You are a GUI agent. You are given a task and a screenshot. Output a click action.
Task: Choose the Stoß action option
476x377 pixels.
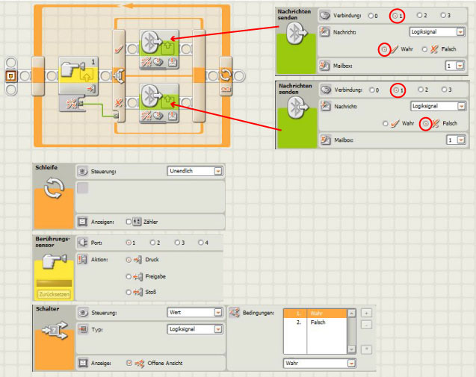coord(128,292)
